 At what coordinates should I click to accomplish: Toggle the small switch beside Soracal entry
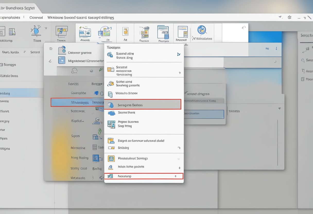[179, 73]
